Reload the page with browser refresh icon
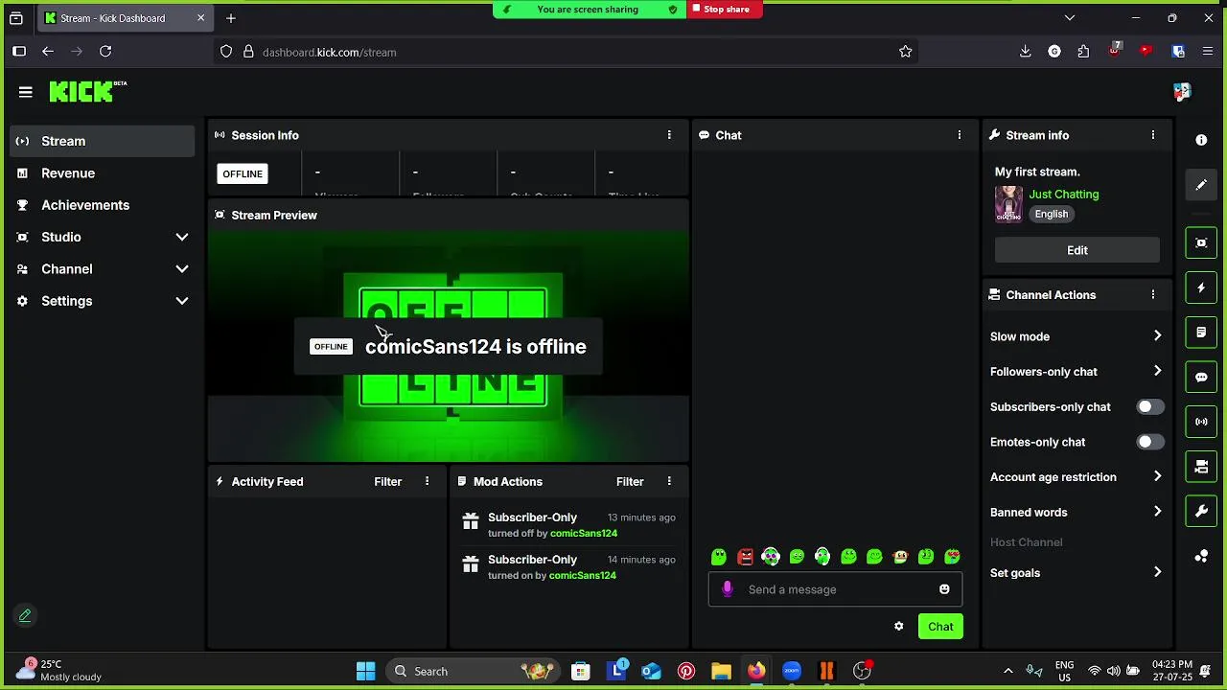Image resolution: width=1227 pixels, height=690 pixels. (x=105, y=52)
